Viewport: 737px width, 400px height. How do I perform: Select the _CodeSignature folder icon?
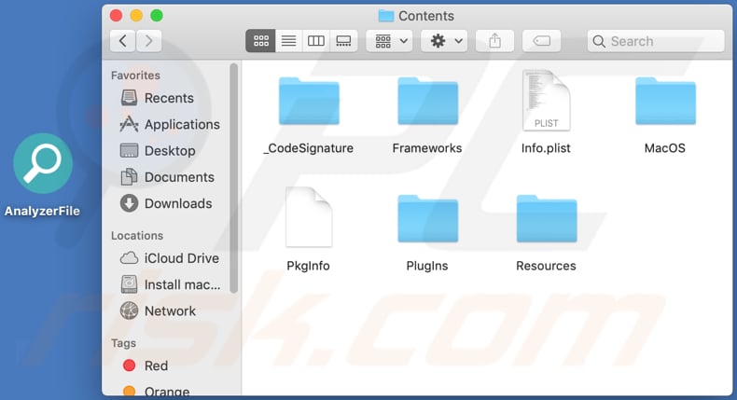pos(309,102)
